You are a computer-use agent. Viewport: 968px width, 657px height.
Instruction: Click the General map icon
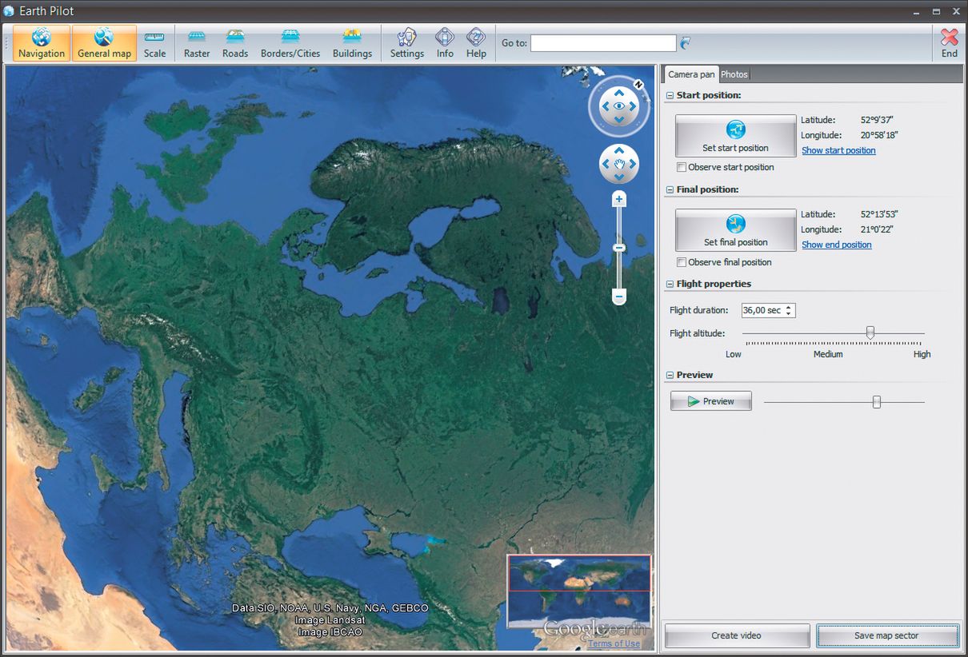pos(104,43)
